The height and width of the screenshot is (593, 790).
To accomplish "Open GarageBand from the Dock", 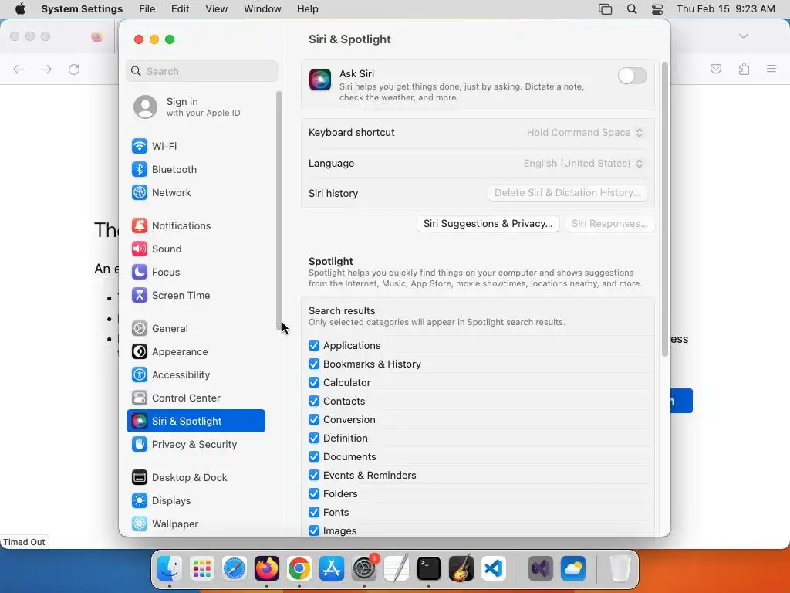I will (461, 569).
